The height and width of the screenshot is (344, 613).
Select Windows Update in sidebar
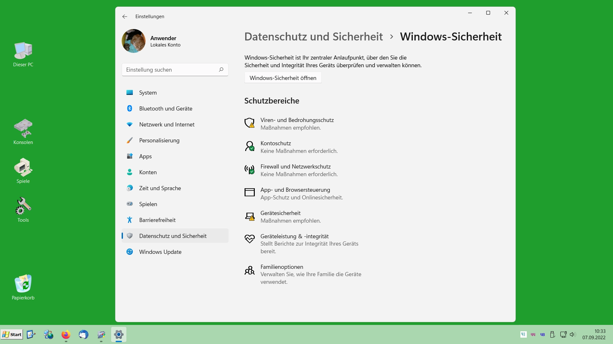[175, 252]
